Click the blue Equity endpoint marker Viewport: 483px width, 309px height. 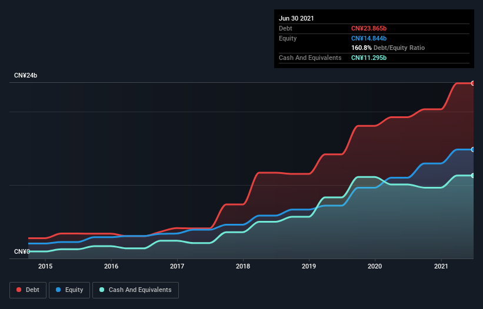click(473, 150)
